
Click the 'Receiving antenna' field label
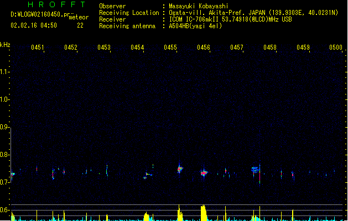(x=127, y=26)
